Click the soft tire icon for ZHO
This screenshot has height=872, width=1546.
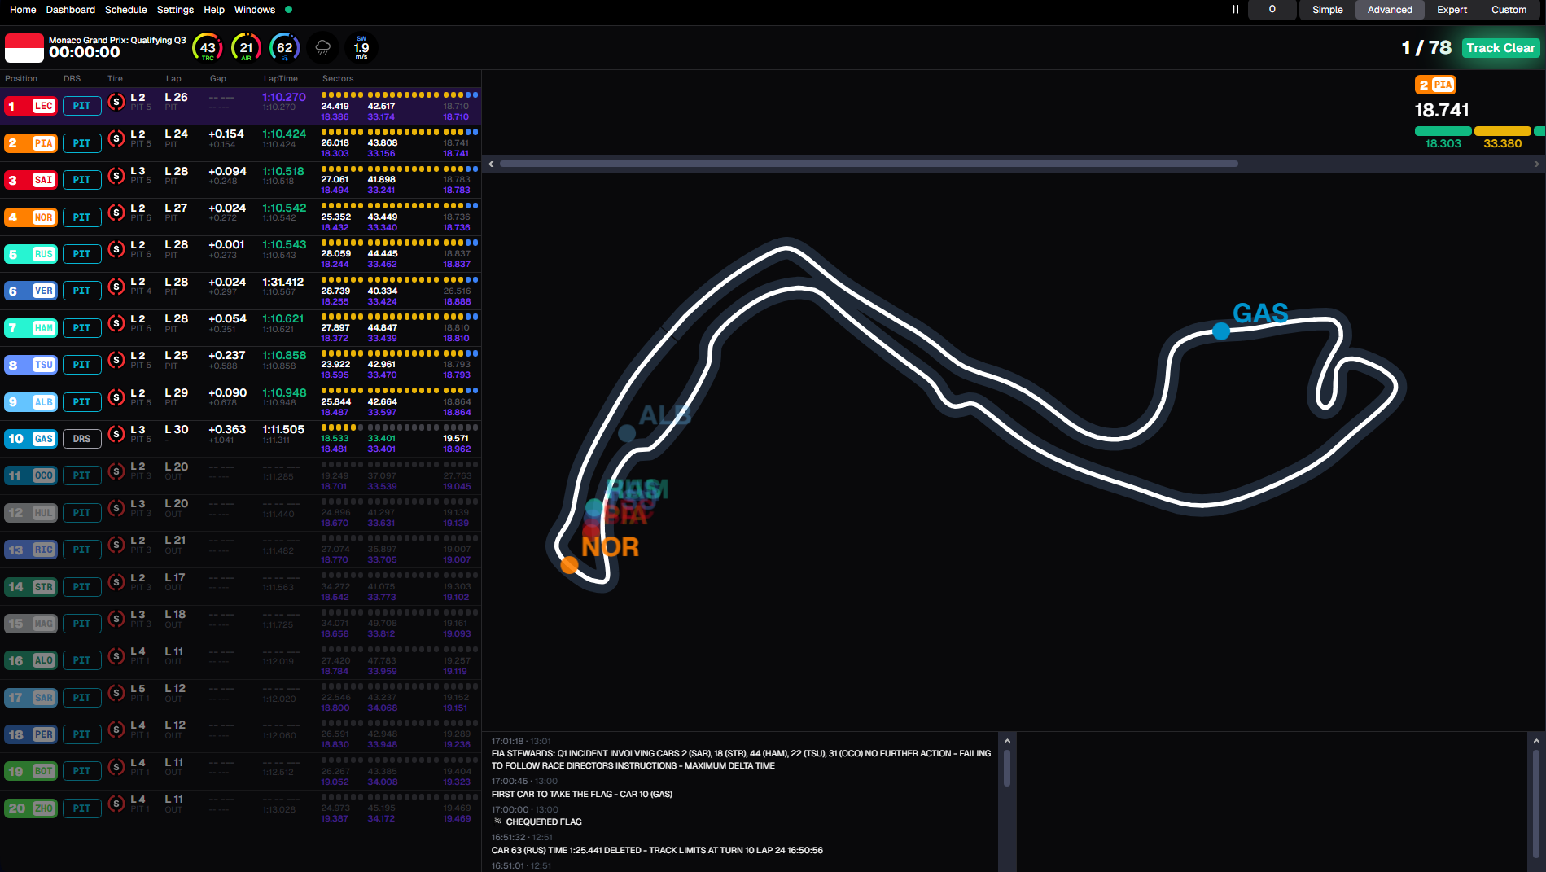tap(116, 804)
